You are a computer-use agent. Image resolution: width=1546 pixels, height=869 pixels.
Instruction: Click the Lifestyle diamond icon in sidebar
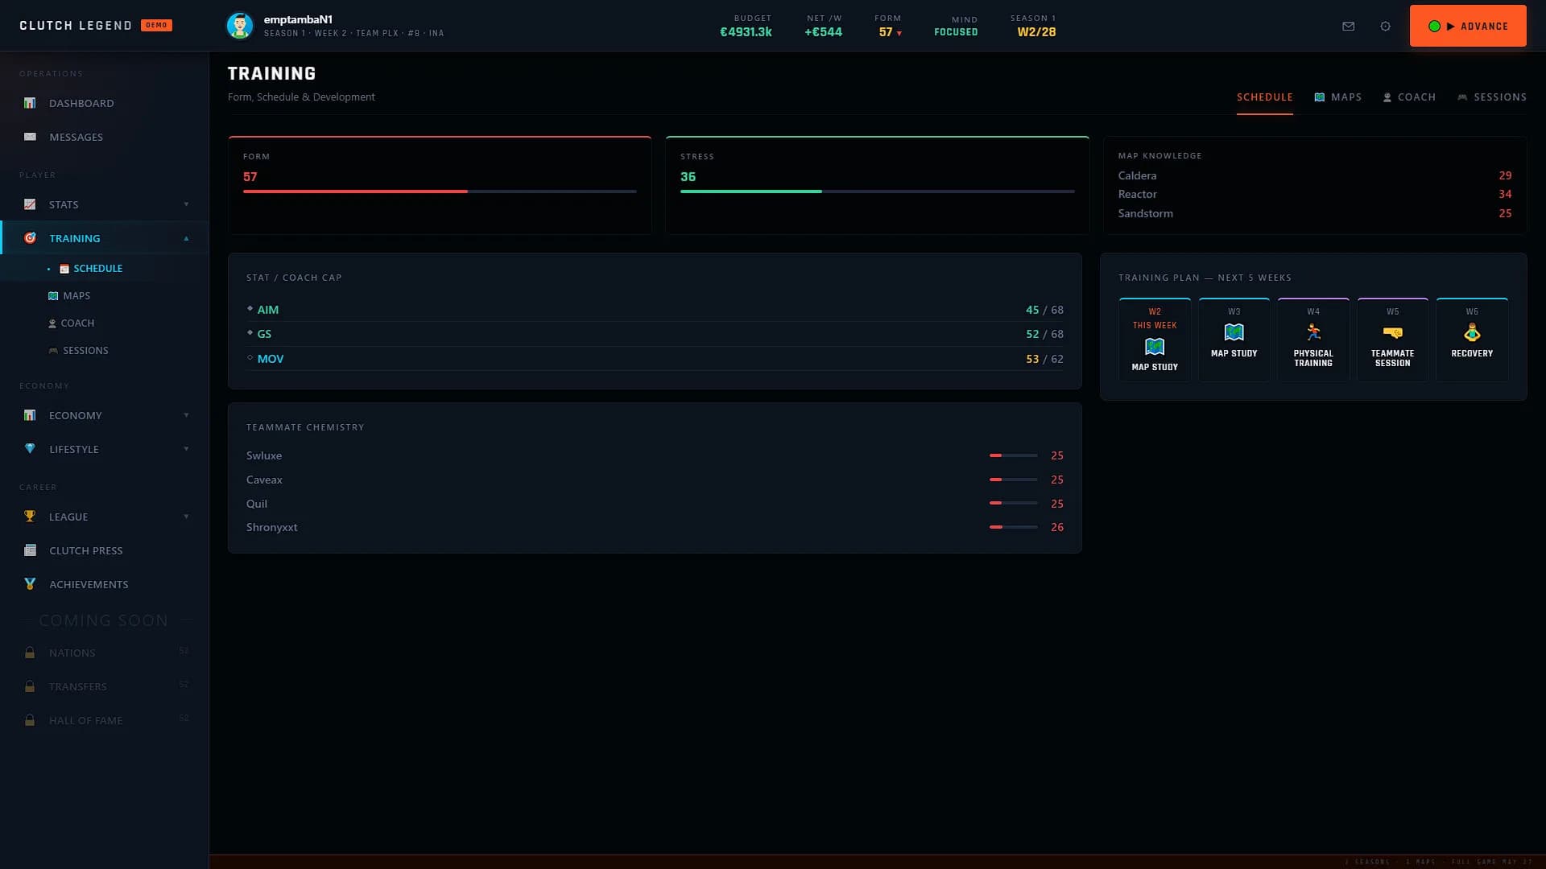click(30, 449)
